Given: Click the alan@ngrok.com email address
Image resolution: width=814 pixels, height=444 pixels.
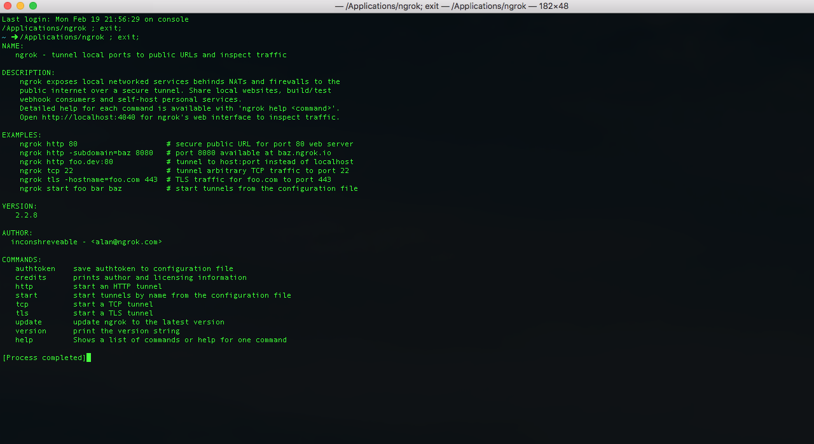Looking at the screenshot, I should [x=127, y=242].
